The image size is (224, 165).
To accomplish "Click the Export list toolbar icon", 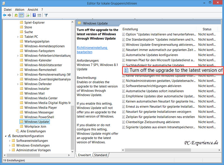I will tap(27, 15).
